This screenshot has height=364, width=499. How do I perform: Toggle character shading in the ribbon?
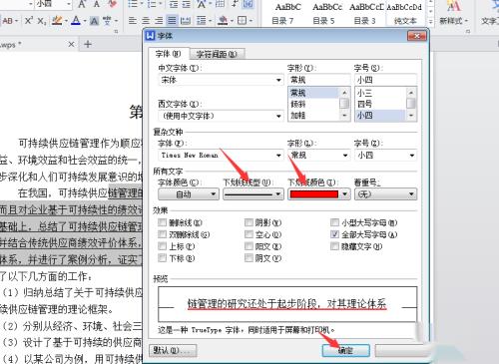(x=95, y=21)
